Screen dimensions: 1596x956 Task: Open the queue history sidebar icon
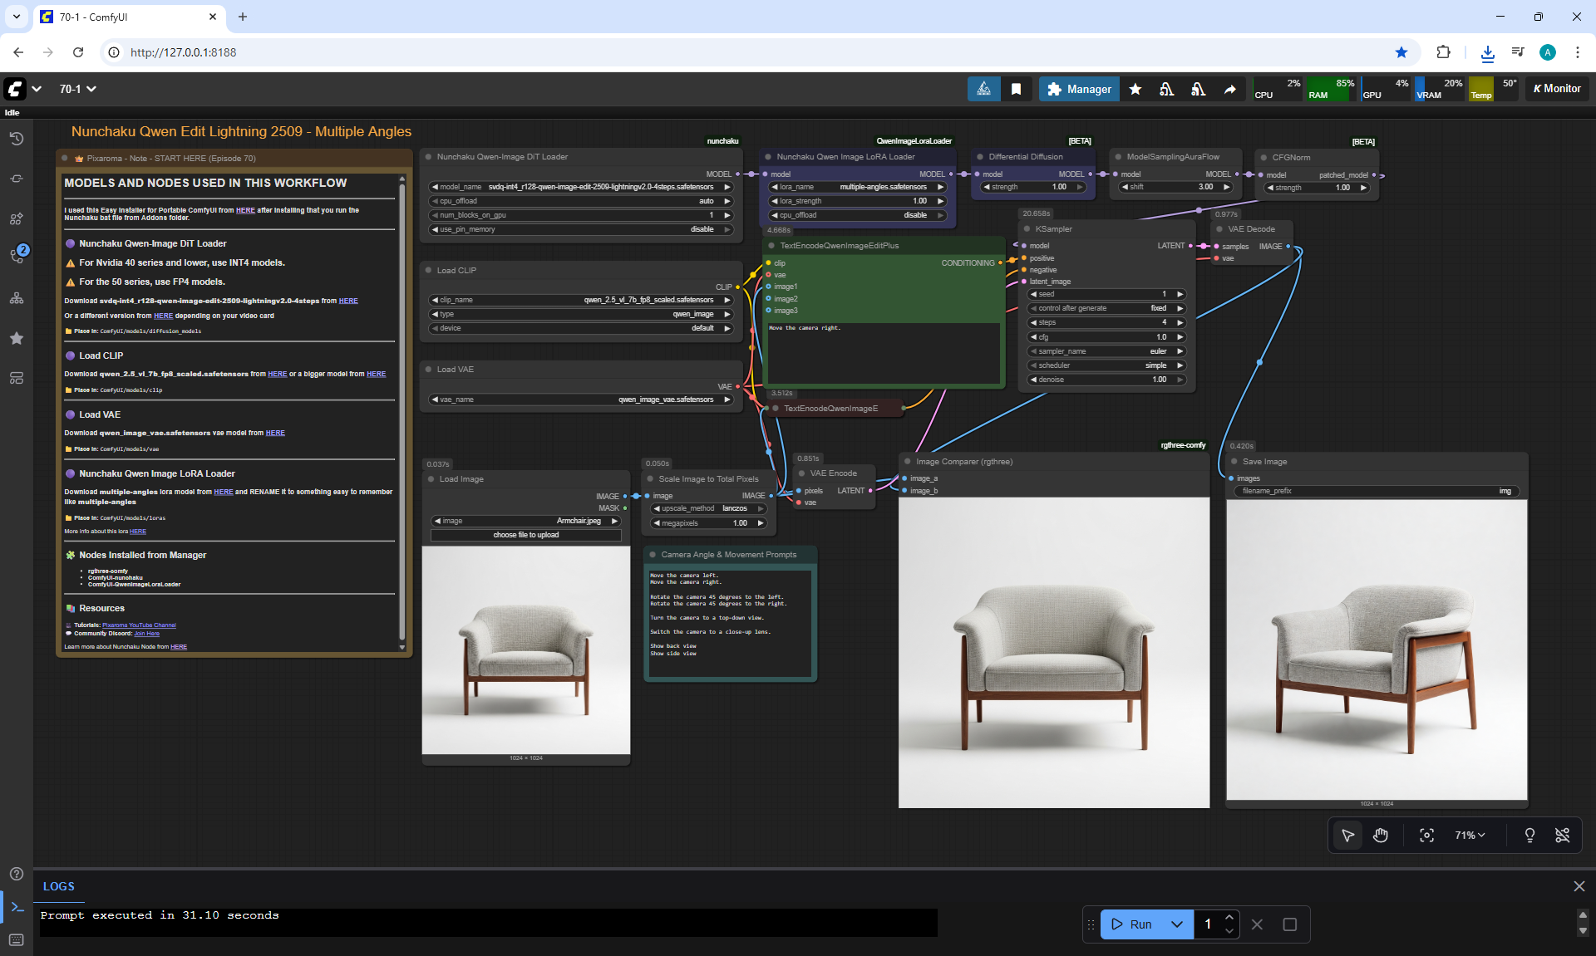click(17, 139)
